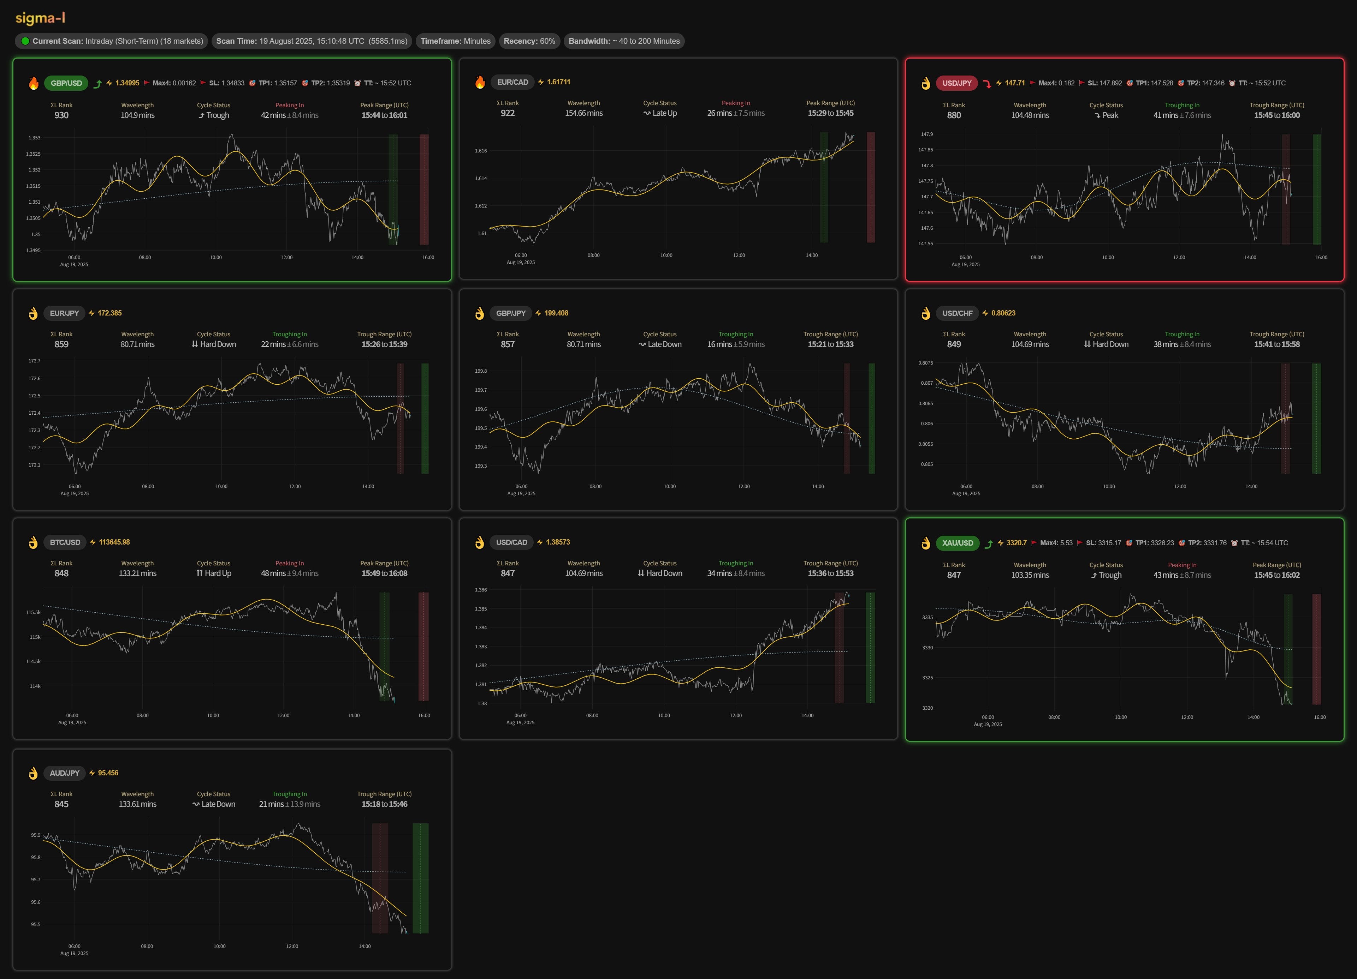Click the red peak range band on BTC/USD chart
The height and width of the screenshot is (979, 1357).
pyautogui.click(x=423, y=645)
